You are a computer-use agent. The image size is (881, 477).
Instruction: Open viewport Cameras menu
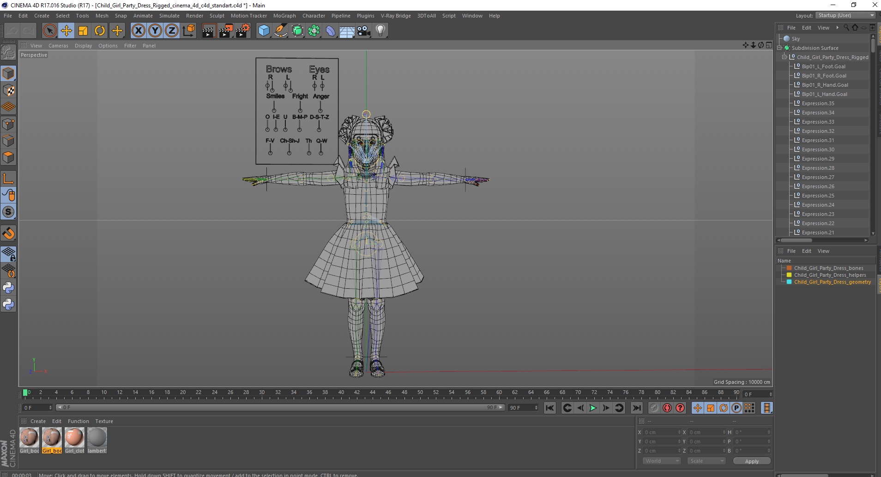click(58, 46)
